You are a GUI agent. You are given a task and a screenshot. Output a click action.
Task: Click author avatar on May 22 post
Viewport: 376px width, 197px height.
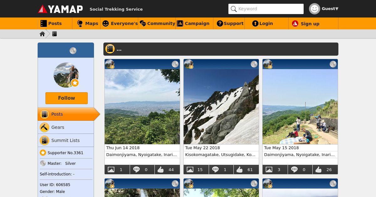point(189,64)
